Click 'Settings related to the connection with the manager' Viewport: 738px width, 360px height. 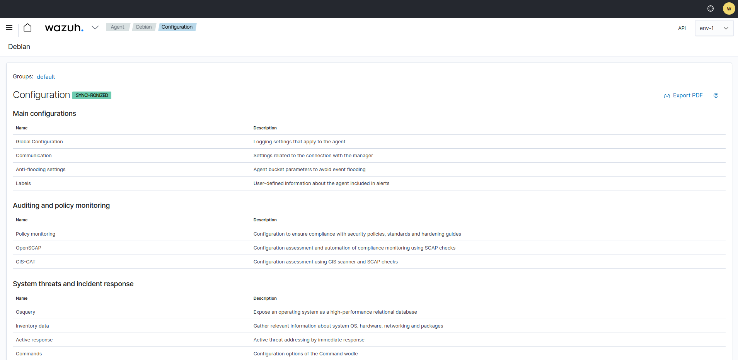point(313,156)
